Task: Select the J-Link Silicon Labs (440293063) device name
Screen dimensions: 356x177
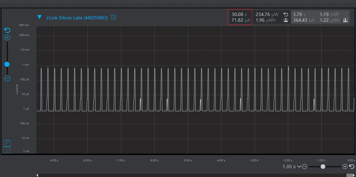Action: tap(77, 18)
